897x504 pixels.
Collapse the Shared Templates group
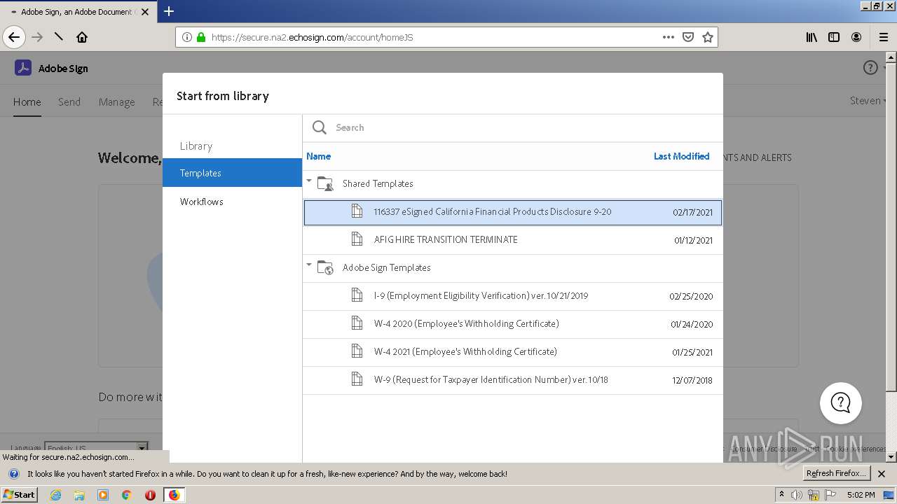point(309,181)
